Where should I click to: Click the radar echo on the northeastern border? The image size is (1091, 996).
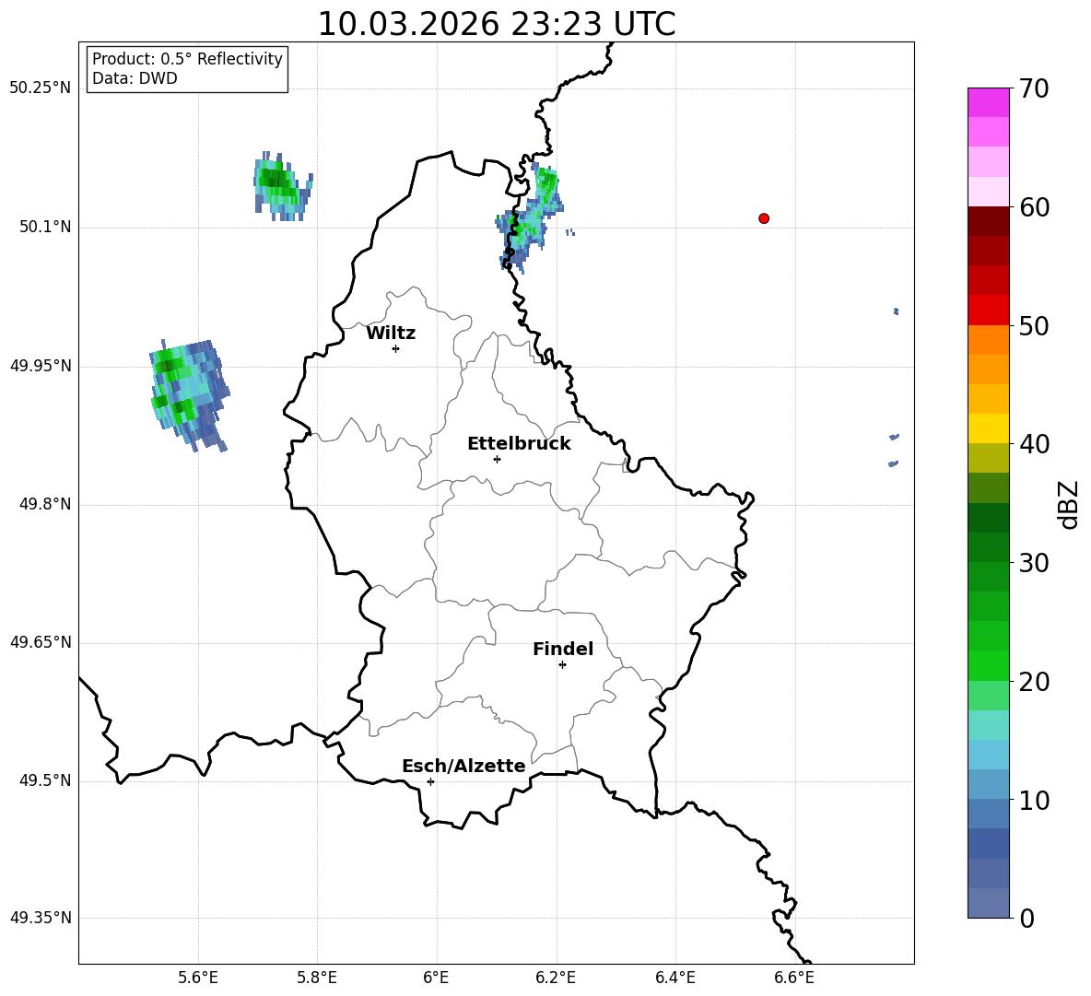(532, 217)
